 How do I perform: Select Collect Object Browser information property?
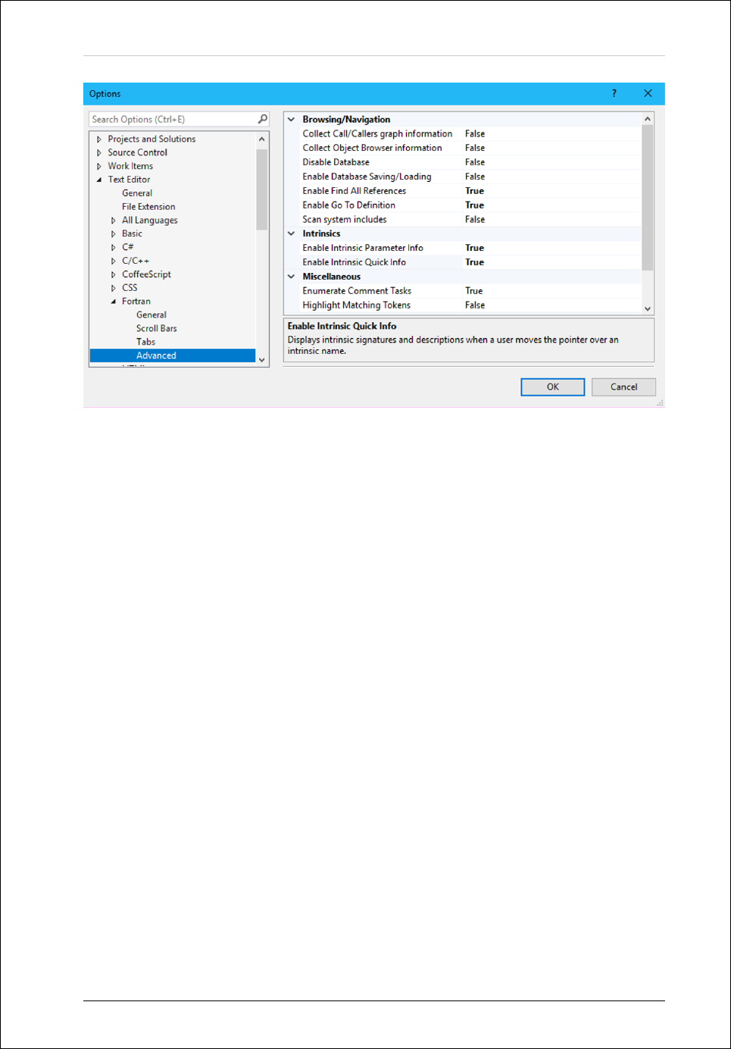[x=372, y=149]
